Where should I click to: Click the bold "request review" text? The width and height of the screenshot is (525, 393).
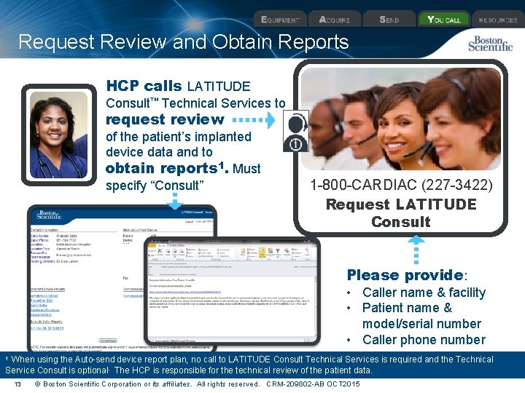coord(165,119)
